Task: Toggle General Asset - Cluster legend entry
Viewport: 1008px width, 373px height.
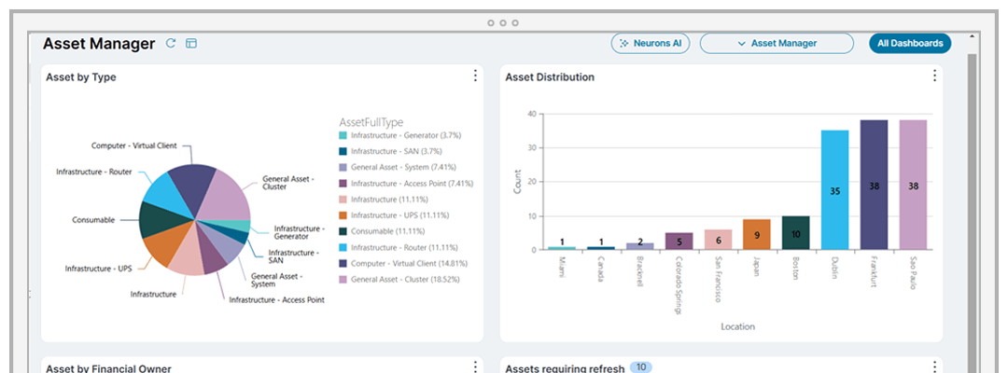Action: [399, 279]
